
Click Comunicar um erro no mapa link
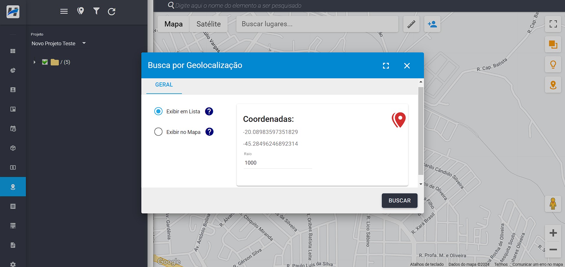pyautogui.click(x=538, y=264)
